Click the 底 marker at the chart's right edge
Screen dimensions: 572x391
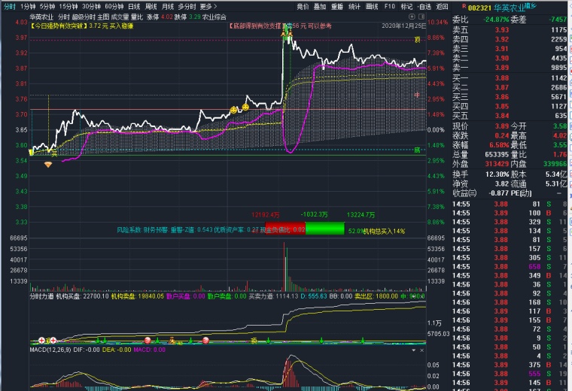(x=417, y=149)
